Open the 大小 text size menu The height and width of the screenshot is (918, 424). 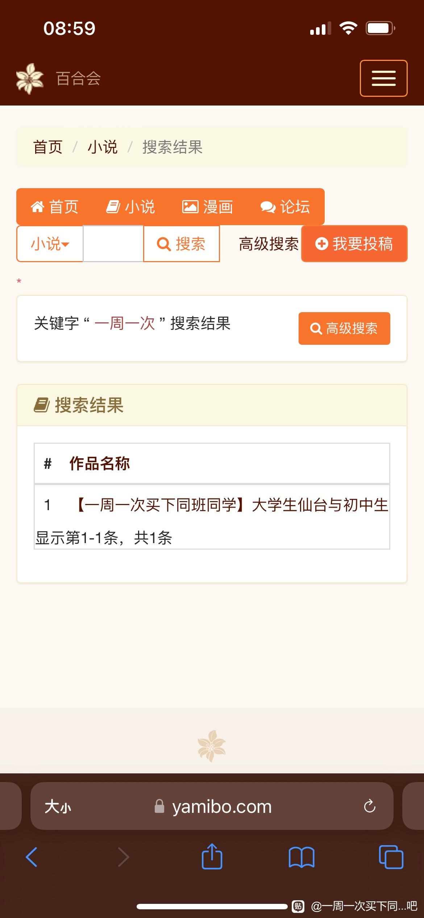(58, 807)
